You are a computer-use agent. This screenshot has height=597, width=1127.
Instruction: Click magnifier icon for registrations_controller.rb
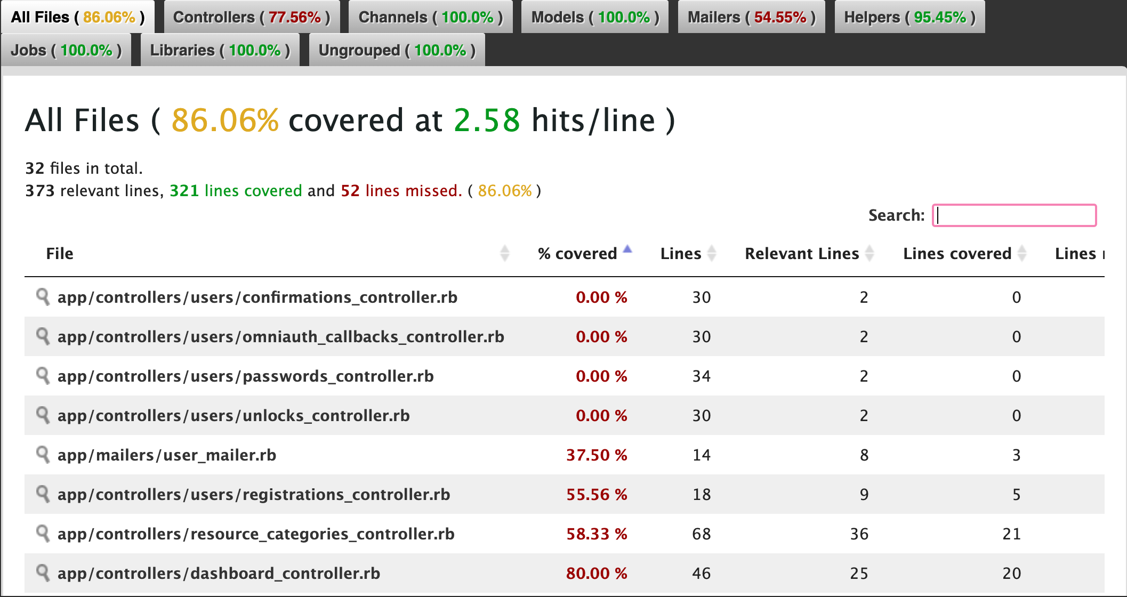click(43, 494)
